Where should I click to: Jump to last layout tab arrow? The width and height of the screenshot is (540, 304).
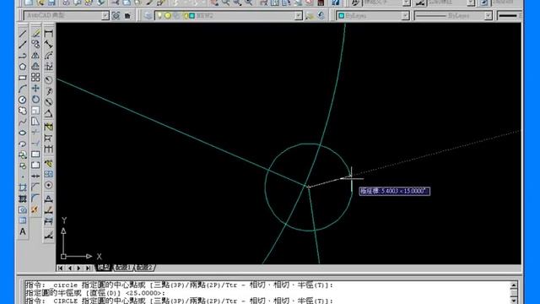tap(88, 268)
